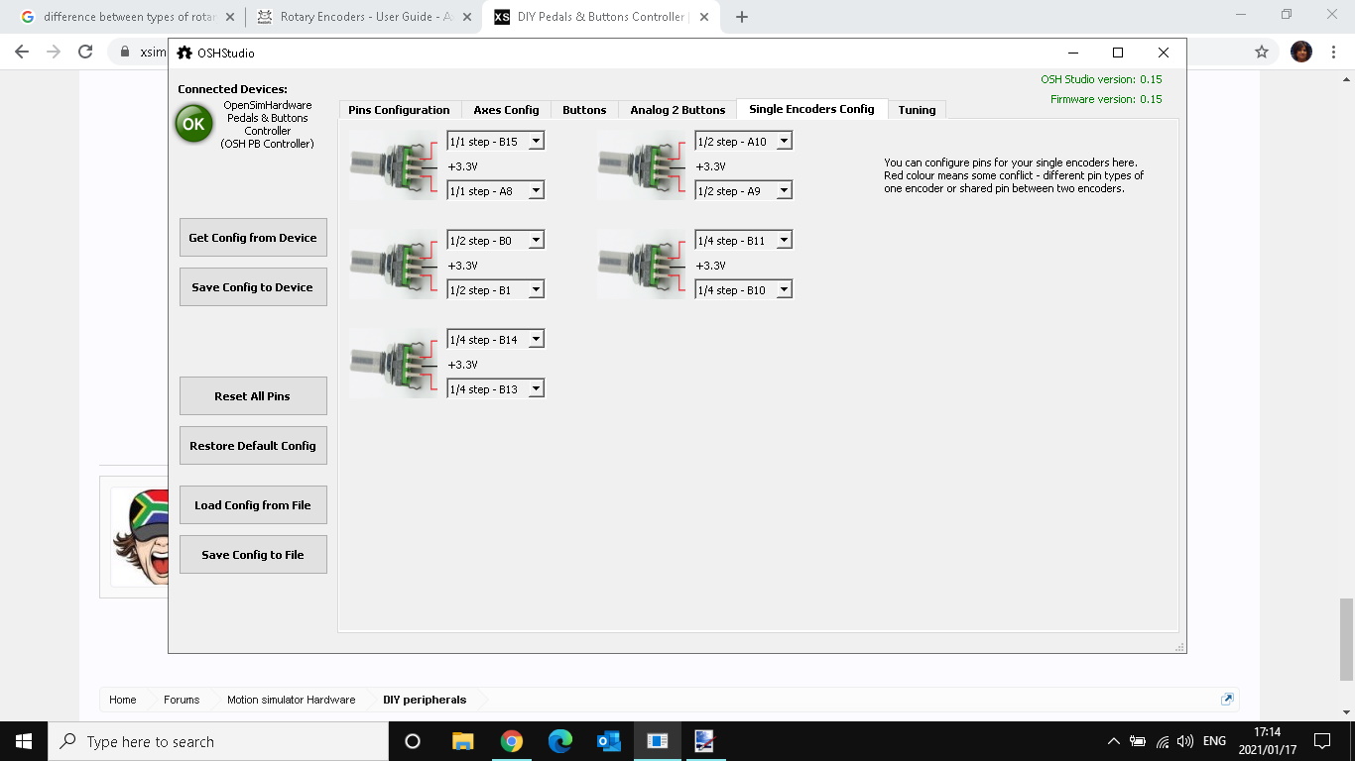Go back in the browser

pos(22,52)
